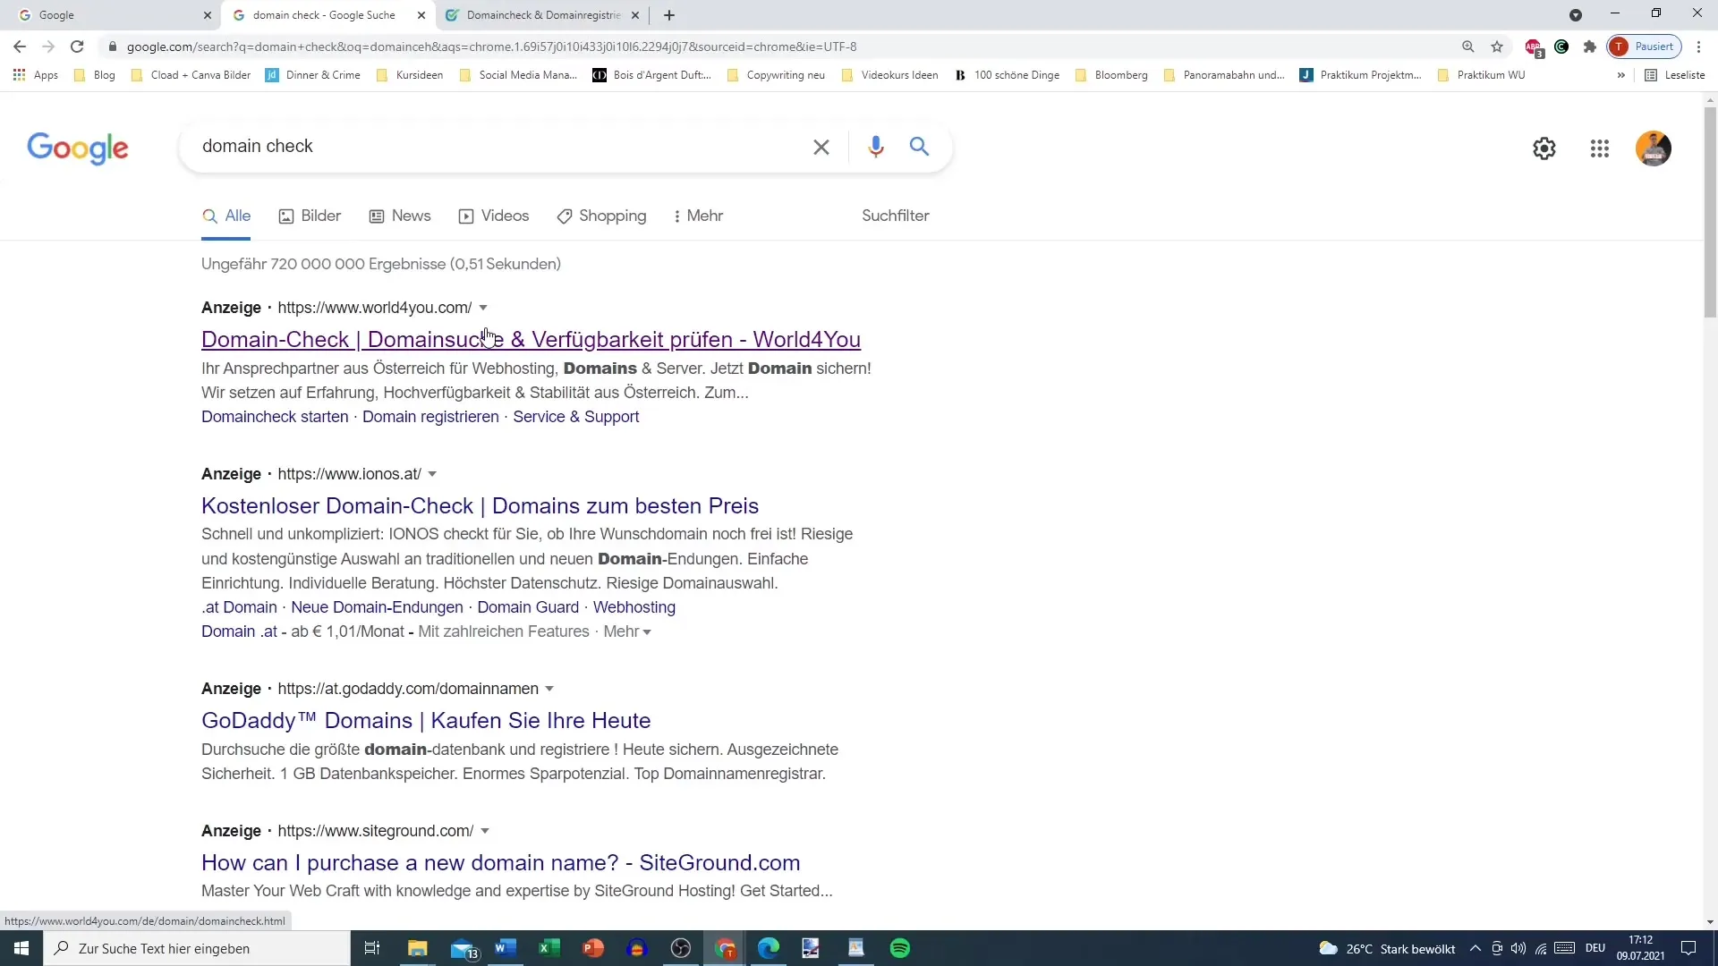Open Microsoft Edge from the taskbar

[x=769, y=948]
